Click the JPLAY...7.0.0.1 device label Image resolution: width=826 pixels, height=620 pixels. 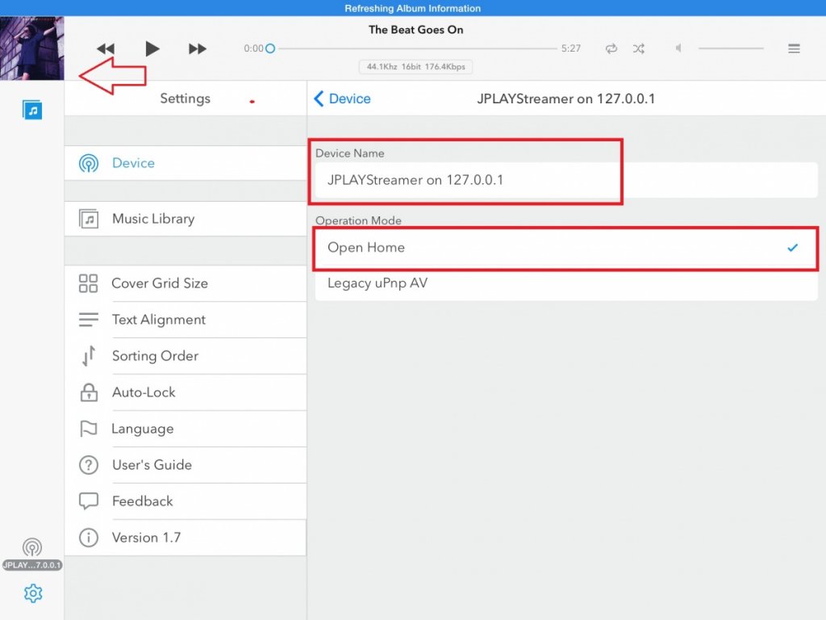click(x=32, y=565)
